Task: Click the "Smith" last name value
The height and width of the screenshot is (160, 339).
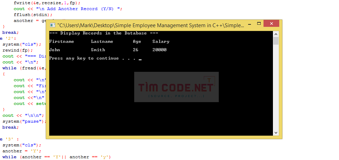Action: pos(98,50)
